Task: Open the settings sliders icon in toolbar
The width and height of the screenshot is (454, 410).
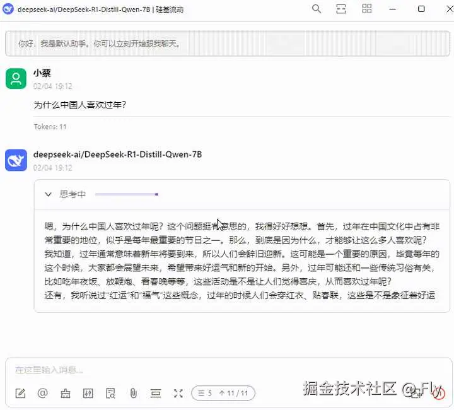Action: 88,393
